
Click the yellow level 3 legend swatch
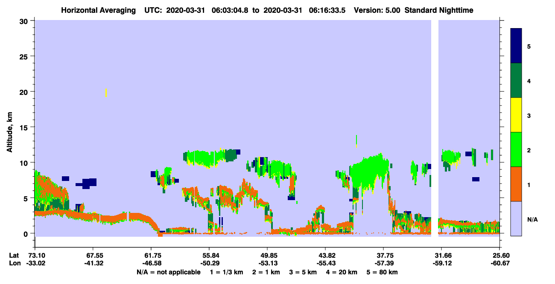pos(516,115)
